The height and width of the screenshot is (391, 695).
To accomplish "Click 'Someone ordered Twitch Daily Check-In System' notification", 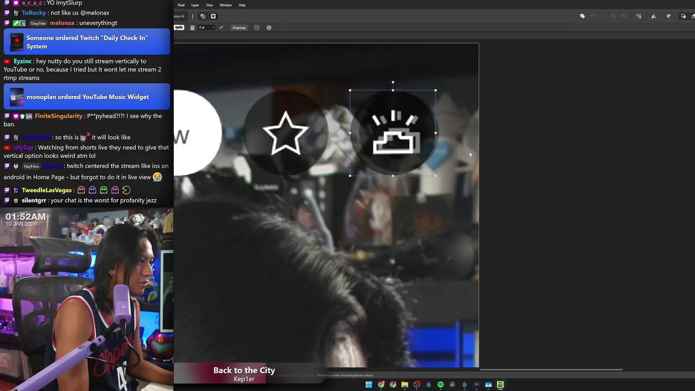I will (x=87, y=42).
